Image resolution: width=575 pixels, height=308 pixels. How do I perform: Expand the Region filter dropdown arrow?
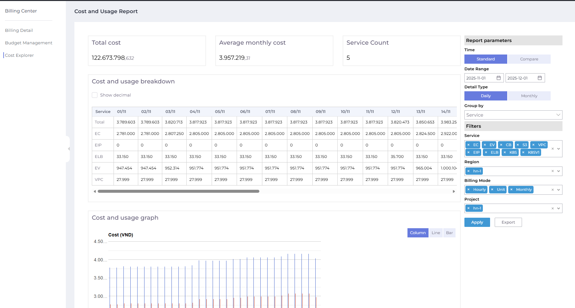pos(559,171)
